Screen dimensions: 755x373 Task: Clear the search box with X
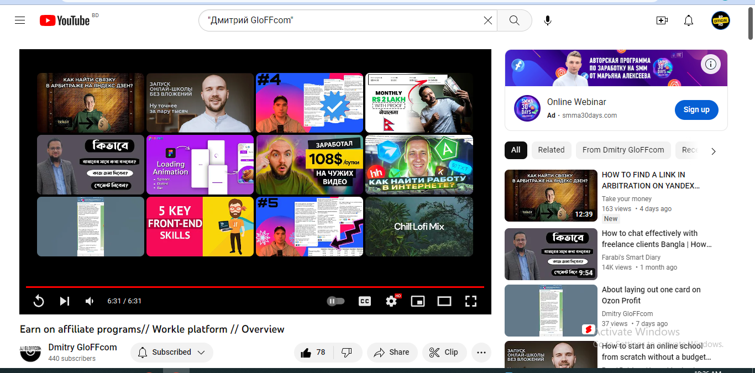tap(488, 20)
